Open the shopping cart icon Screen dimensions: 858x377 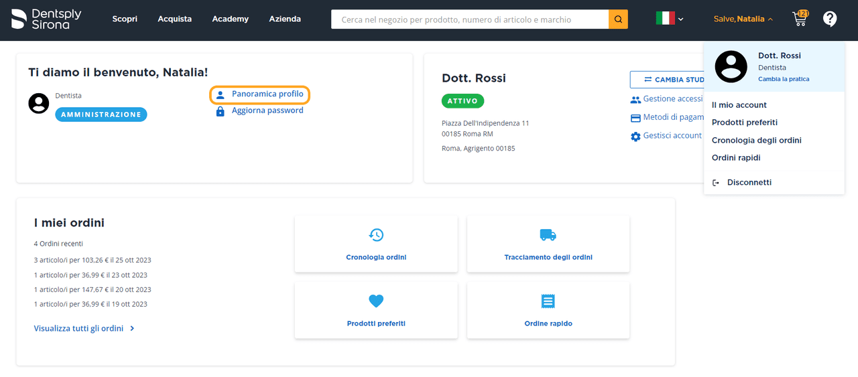click(800, 19)
